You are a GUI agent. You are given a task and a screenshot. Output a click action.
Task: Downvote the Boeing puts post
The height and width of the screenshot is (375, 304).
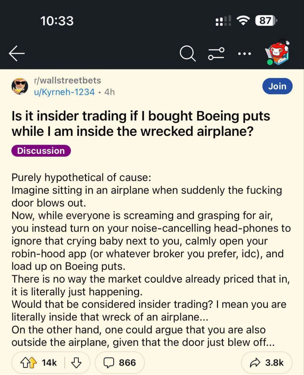[x=77, y=363]
